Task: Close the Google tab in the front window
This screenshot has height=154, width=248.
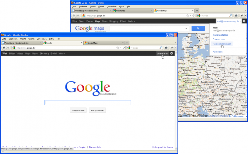Action: [81, 43]
